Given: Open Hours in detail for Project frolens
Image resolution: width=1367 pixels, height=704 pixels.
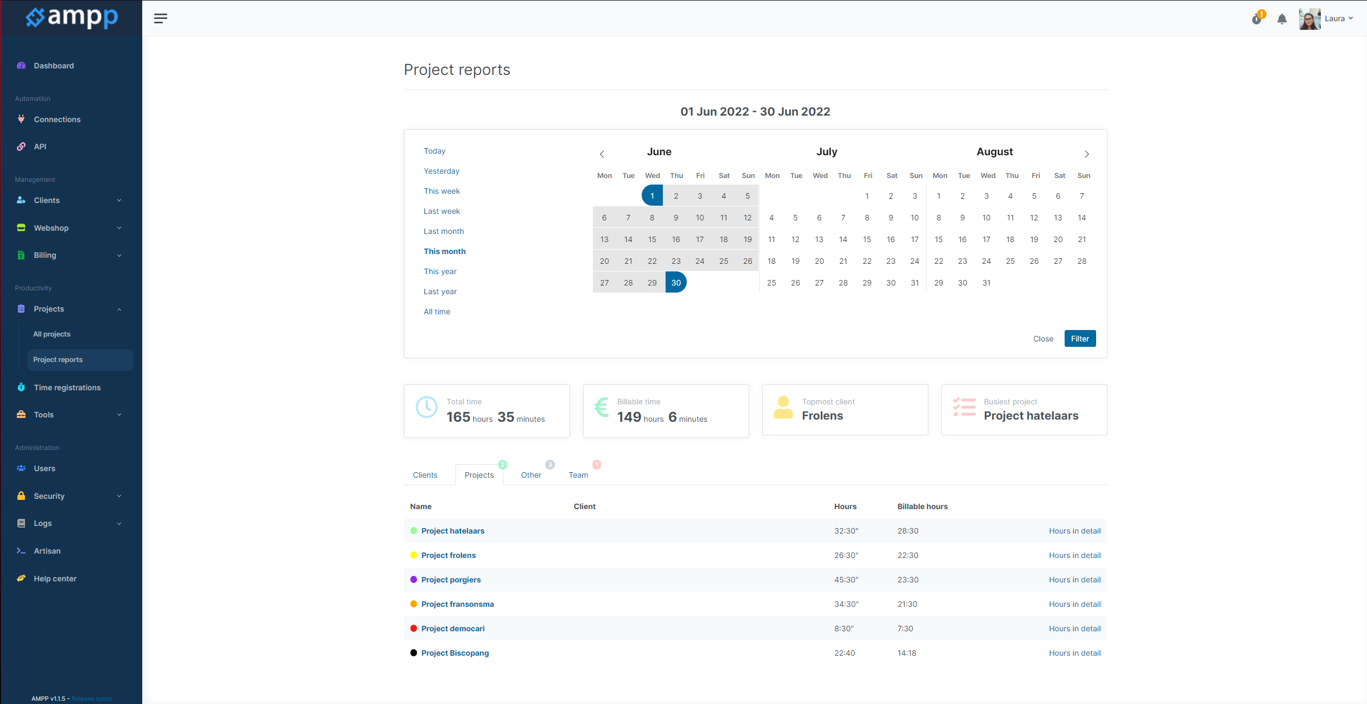Looking at the screenshot, I should click(1074, 555).
